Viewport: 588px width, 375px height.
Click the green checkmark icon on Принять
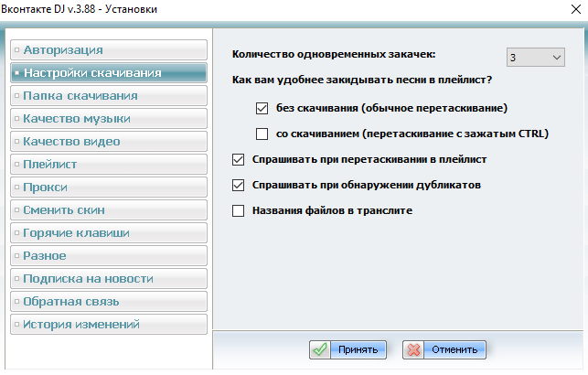[320, 350]
